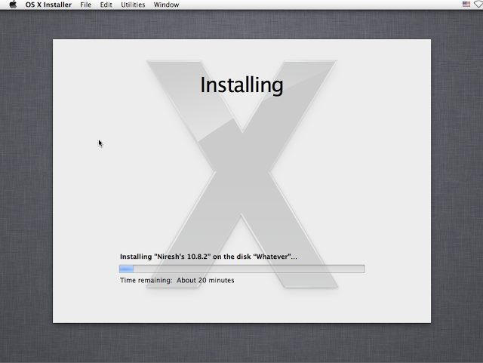This screenshot has width=483, height=363.
Task: Open the Apple menu
Action: click(13, 5)
